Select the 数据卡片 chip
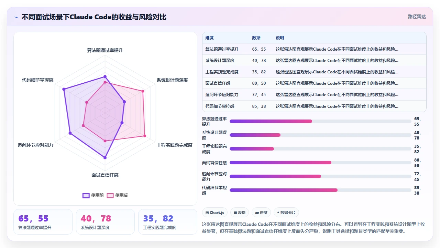The width and height of the screenshot is (440, 248). click(x=286, y=213)
